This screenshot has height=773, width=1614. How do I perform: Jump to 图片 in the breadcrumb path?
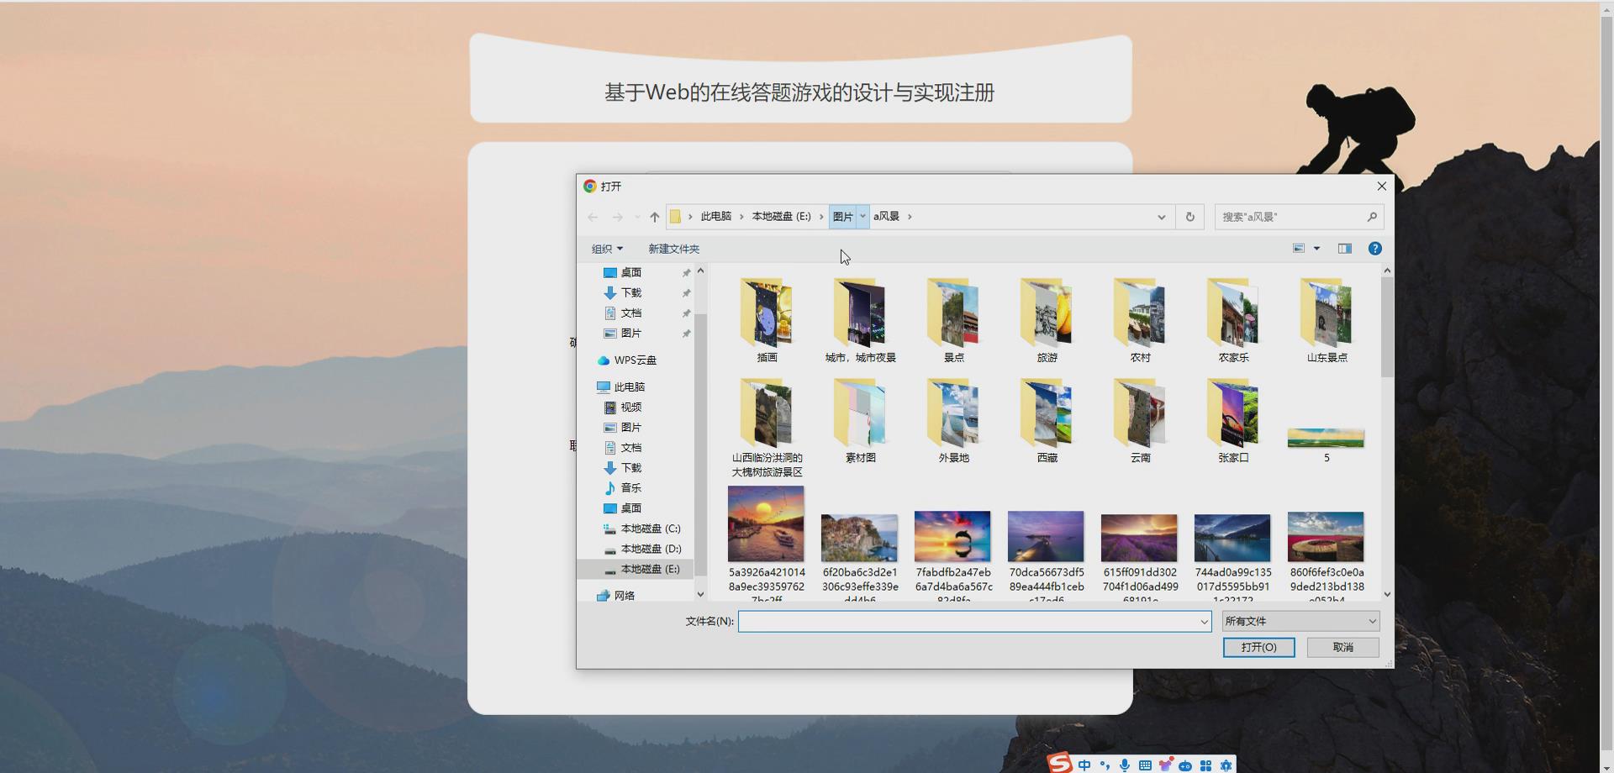coord(841,217)
